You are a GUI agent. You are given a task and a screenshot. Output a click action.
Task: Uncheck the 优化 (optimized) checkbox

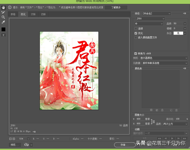(x=136, y=33)
